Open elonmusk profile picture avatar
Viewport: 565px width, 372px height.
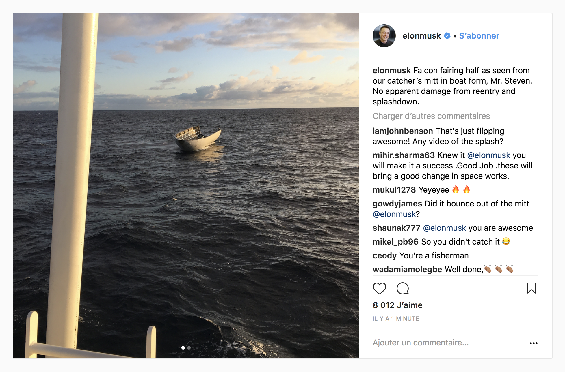pos(384,36)
